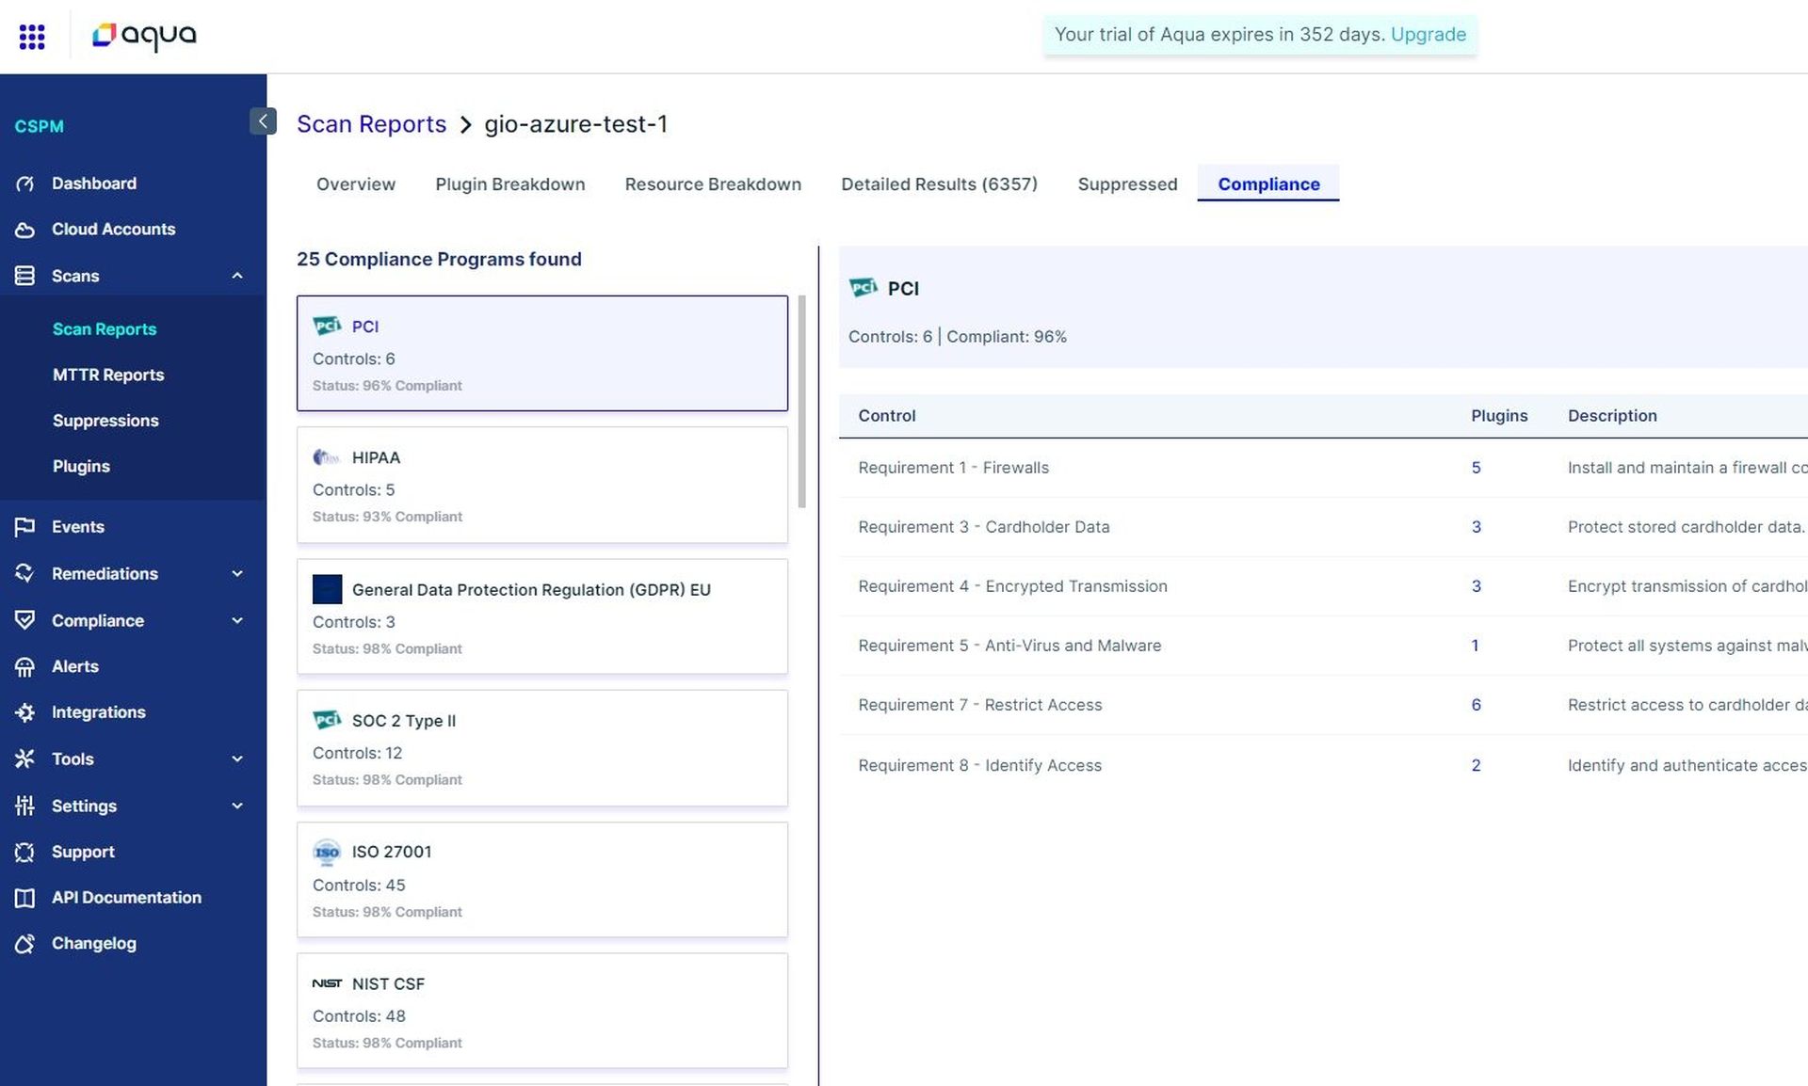1808x1086 pixels.
Task: Collapse the sidebar with the arrow button
Action: 263,120
